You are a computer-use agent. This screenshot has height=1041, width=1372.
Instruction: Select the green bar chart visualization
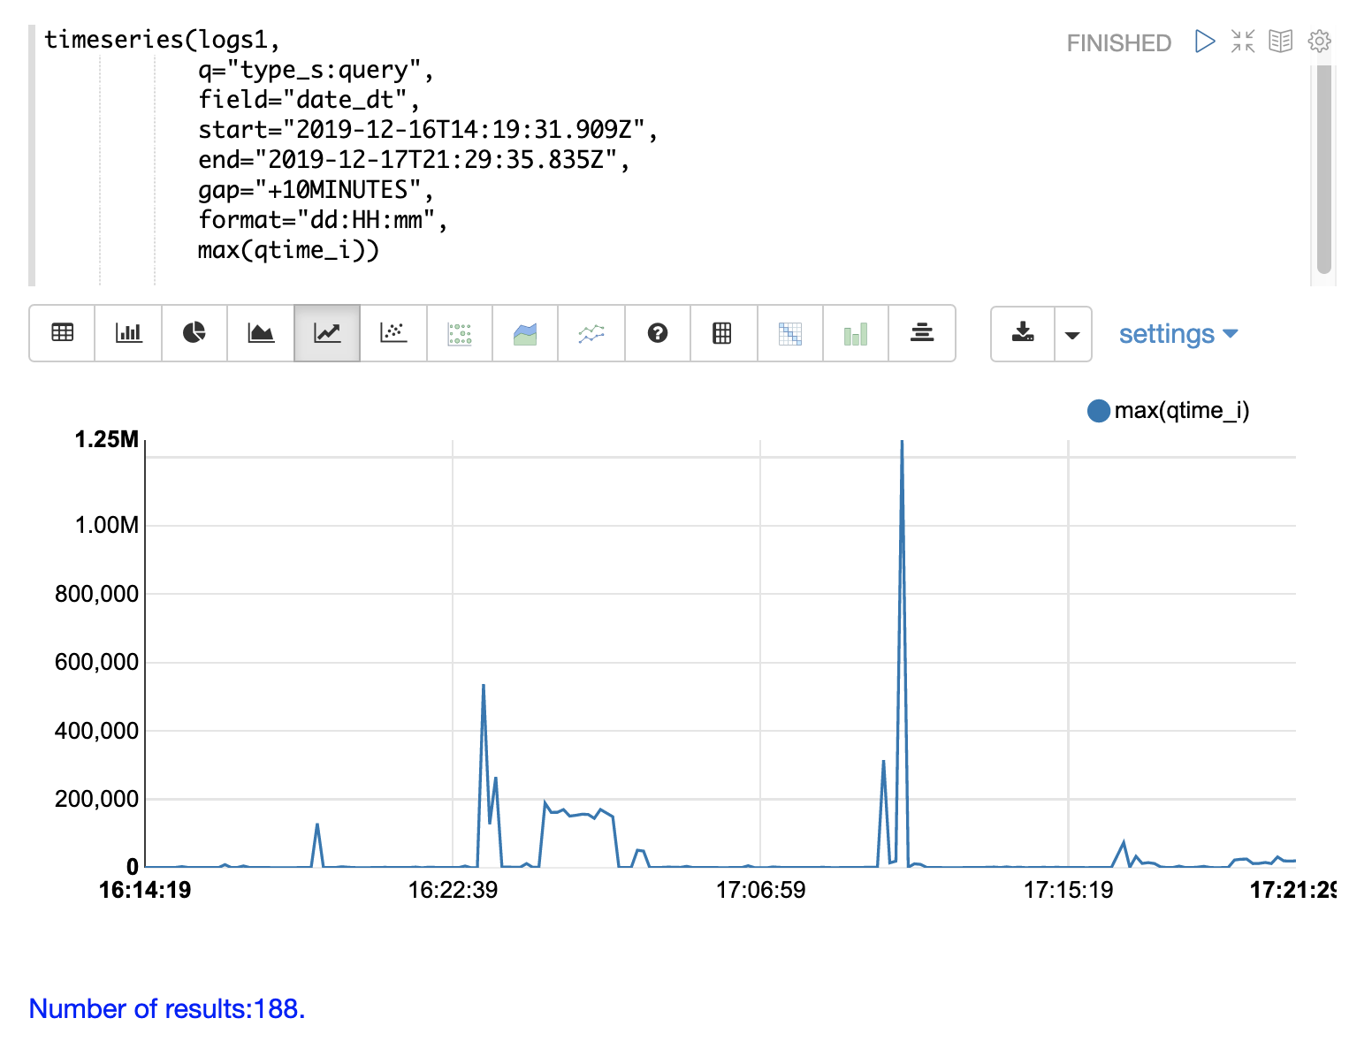[x=856, y=333]
